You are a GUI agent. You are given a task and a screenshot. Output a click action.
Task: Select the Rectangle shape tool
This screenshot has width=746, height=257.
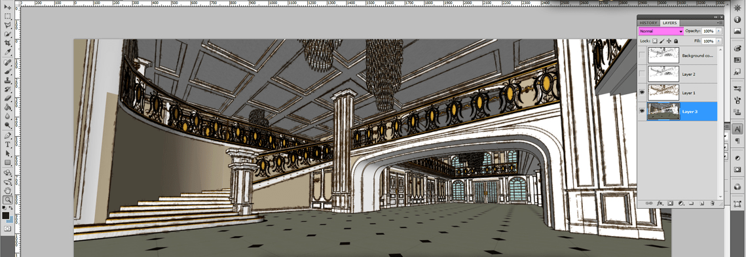[x=8, y=162]
